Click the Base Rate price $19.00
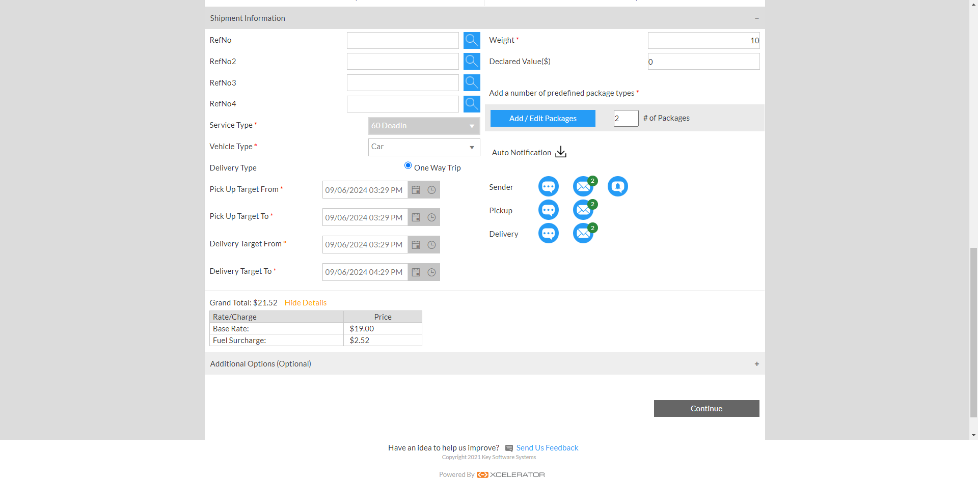Screen dimensions: 978x481 [x=362, y=329]
